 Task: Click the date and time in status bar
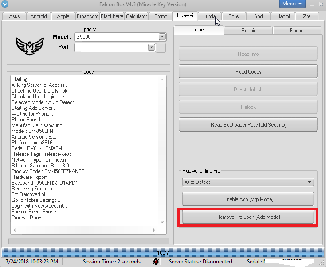click(x=32, y=262)
